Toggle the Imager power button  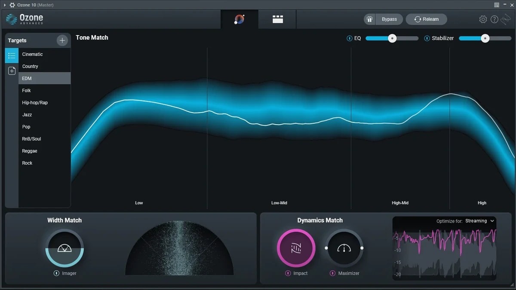pos(56,273)
